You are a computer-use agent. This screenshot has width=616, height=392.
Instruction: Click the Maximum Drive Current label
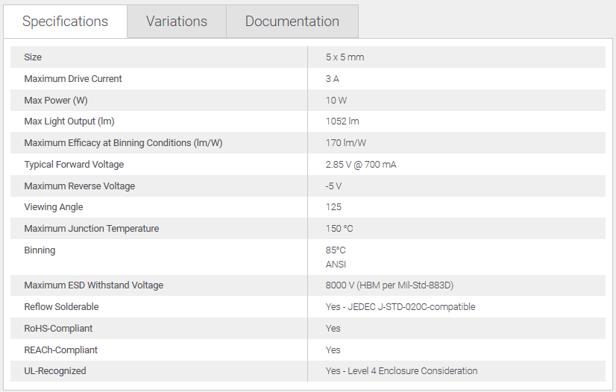(73, 79)
